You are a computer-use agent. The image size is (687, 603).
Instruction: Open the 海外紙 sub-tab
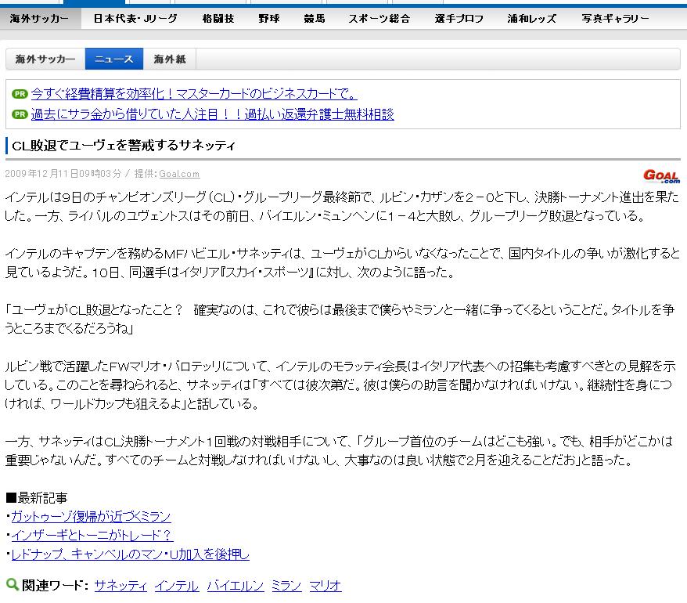[170, 59]
